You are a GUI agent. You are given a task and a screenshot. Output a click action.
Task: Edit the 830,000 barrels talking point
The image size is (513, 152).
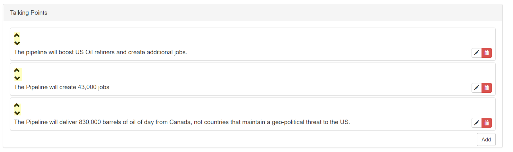point(477,122)
